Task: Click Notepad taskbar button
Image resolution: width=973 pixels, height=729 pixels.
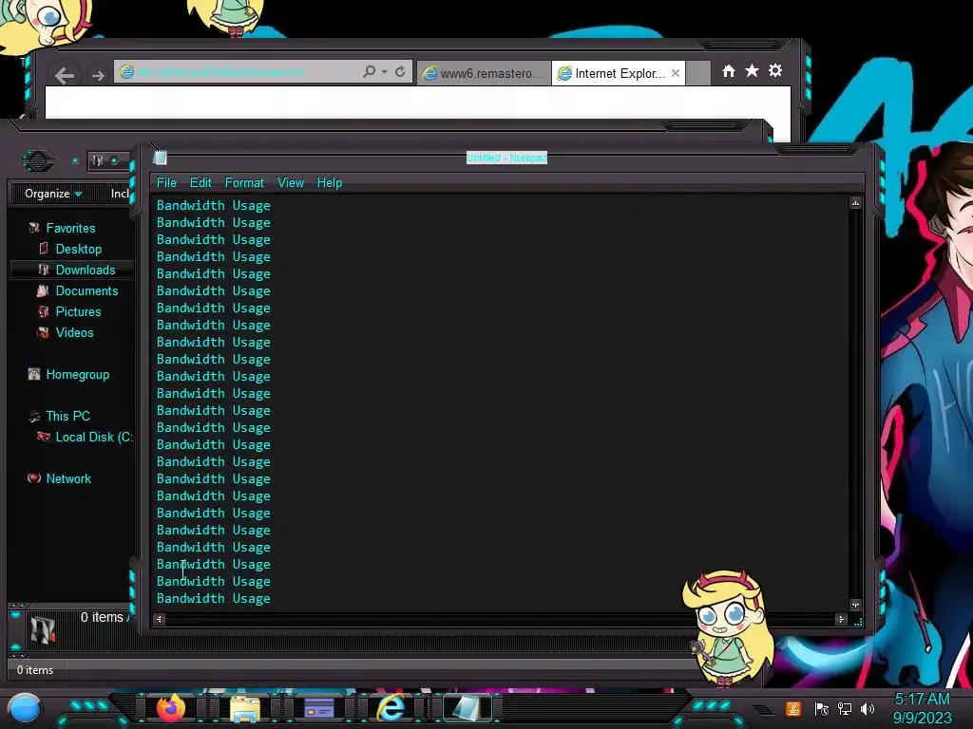Action: pyautogui.click(x=467, y=708)
